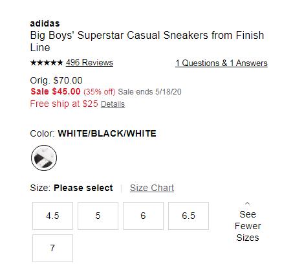
Task: Click the Sale ends 5/18/20 text
Action: (x=149, y=92)
